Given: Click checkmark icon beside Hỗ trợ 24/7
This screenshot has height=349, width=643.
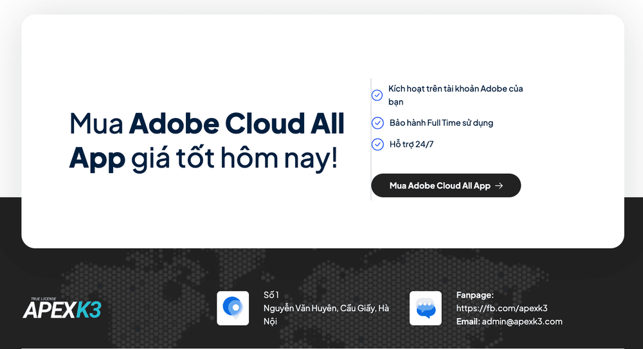Looking at the screenshot, I should [x=377, y=144].
